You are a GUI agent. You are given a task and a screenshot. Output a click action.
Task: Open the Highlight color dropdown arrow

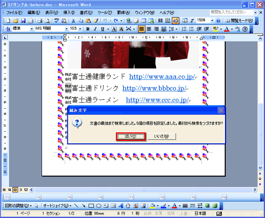221,29
